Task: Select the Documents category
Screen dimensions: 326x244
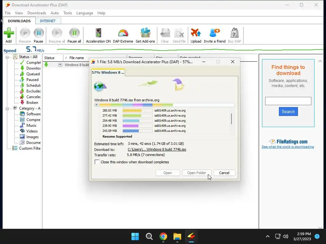Action: click(30, 143)
